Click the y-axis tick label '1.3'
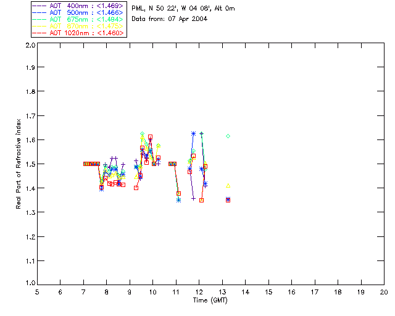 30,212
